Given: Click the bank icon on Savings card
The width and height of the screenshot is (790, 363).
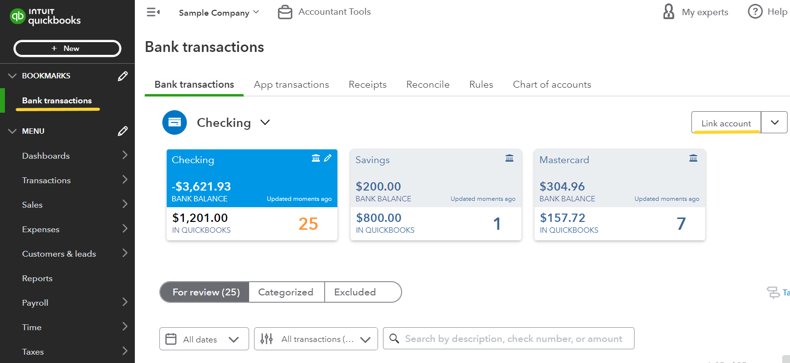Looking at the screenshot, I should click(510, 158).
